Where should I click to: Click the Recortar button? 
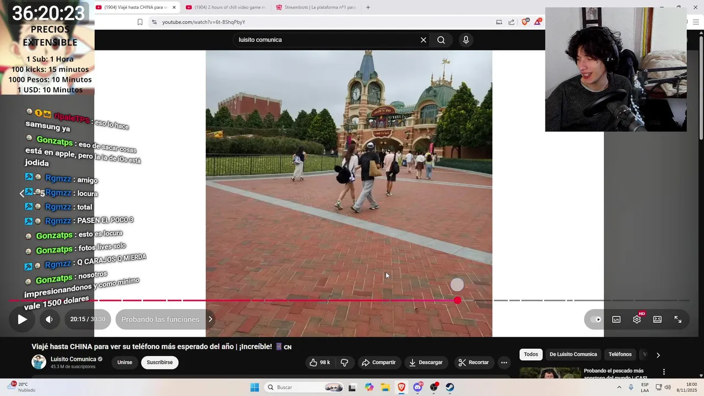click(474, 362)
